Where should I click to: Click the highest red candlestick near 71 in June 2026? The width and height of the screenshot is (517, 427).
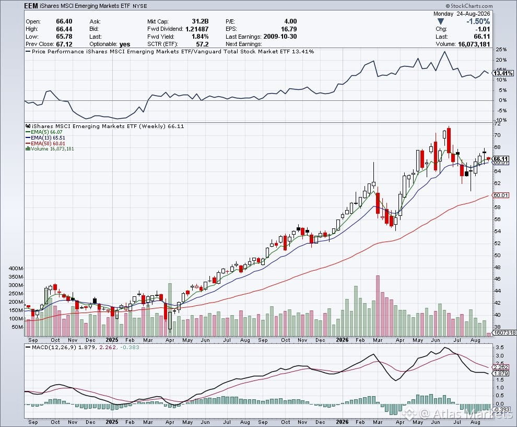pyautogui.click(x=449, y=140)
